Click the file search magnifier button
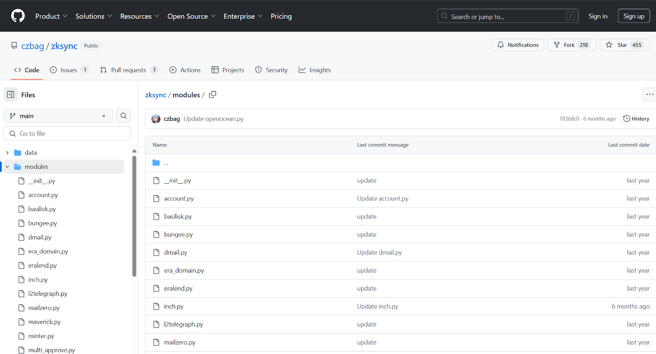Image resolution: width=656 pixels, height=354 pixels. pos(123,116)
